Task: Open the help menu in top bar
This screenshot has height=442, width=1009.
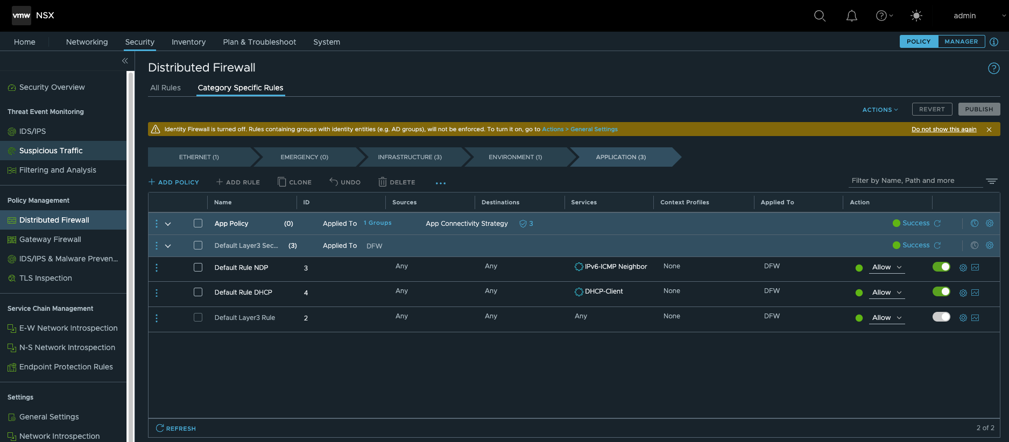Action: click(x=884, y=16)
